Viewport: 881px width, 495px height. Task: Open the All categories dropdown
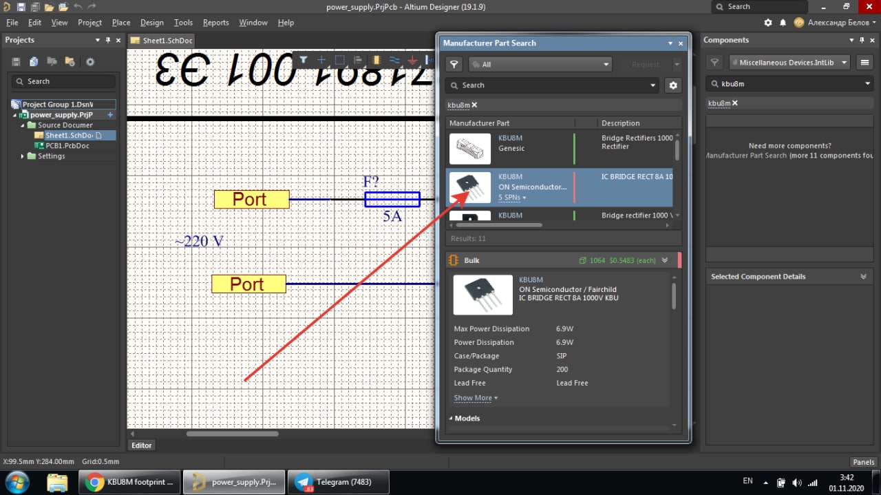pyautogui.click(x=540, y=64)
